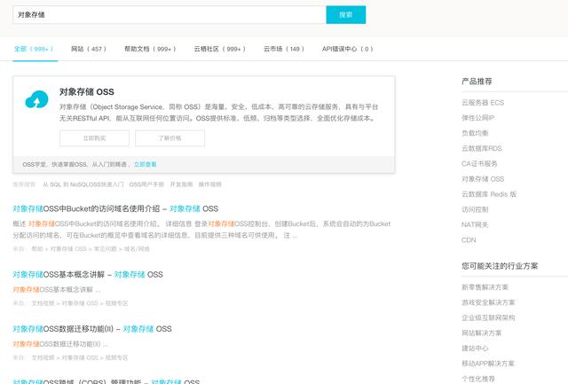Select the 全部 (999+) tab

(x=34, y=49)
